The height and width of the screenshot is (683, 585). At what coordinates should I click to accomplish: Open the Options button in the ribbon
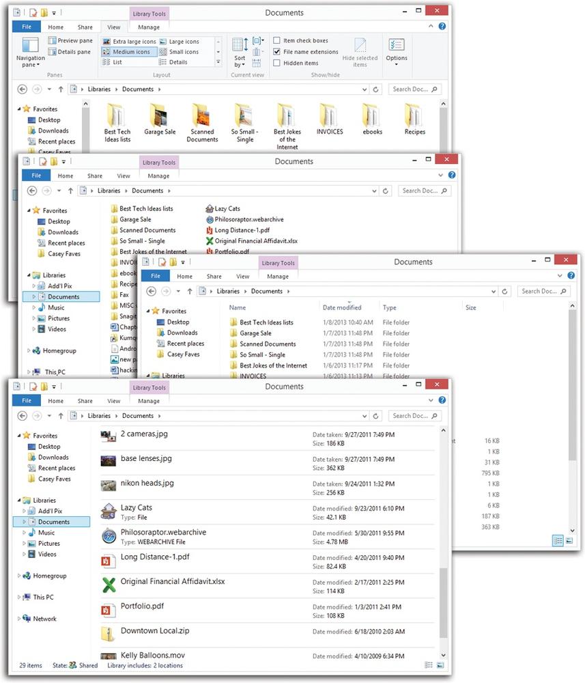click(x=397, y=52)
